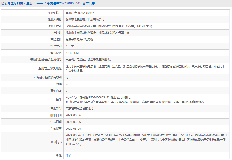Click the 生效日期 label
Image resolution: width=232 pixels, height=160 pixels.
(x=56, y=122)
